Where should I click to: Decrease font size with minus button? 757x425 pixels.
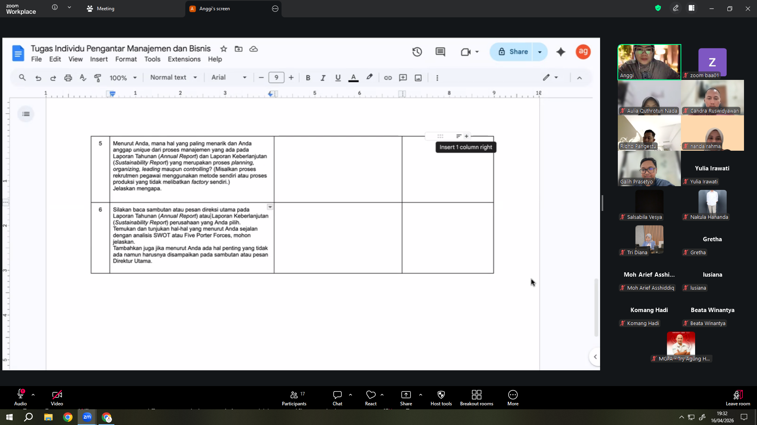click(261, 78)
